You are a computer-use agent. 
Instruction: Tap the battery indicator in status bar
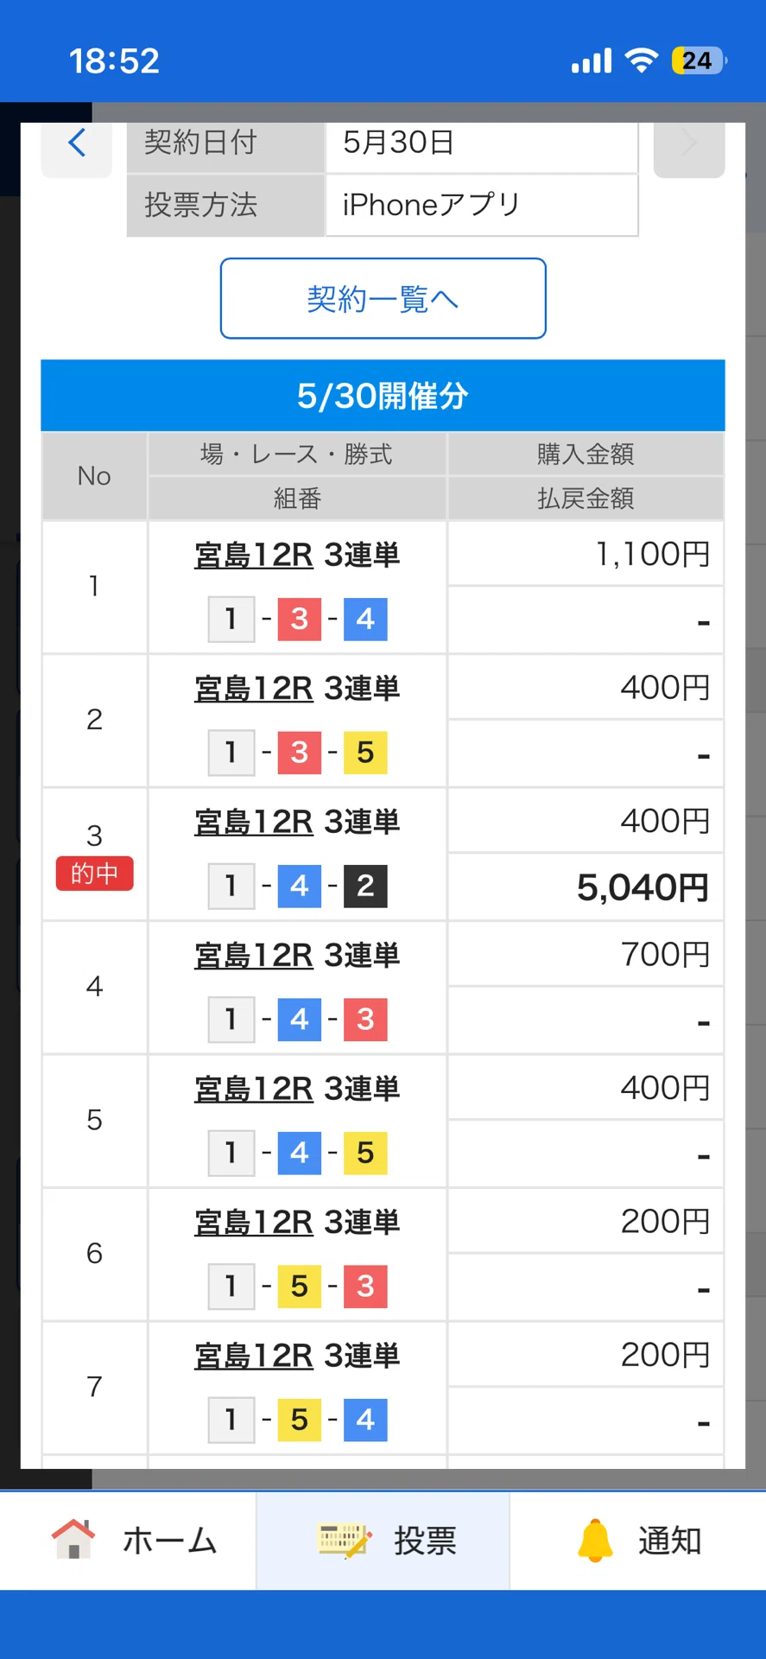coord(699,60)
